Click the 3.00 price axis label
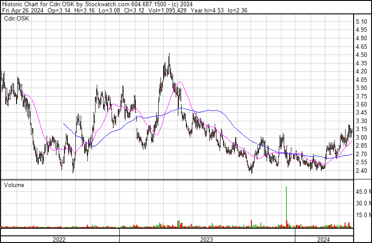The image size is (372, 243). [361, 137]
